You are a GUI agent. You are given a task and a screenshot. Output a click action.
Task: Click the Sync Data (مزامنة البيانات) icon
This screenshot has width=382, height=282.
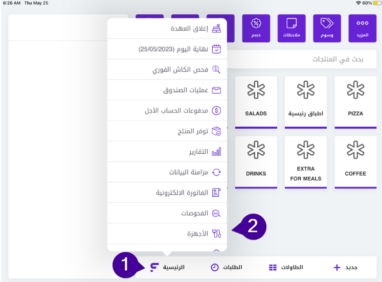(216, 172)
